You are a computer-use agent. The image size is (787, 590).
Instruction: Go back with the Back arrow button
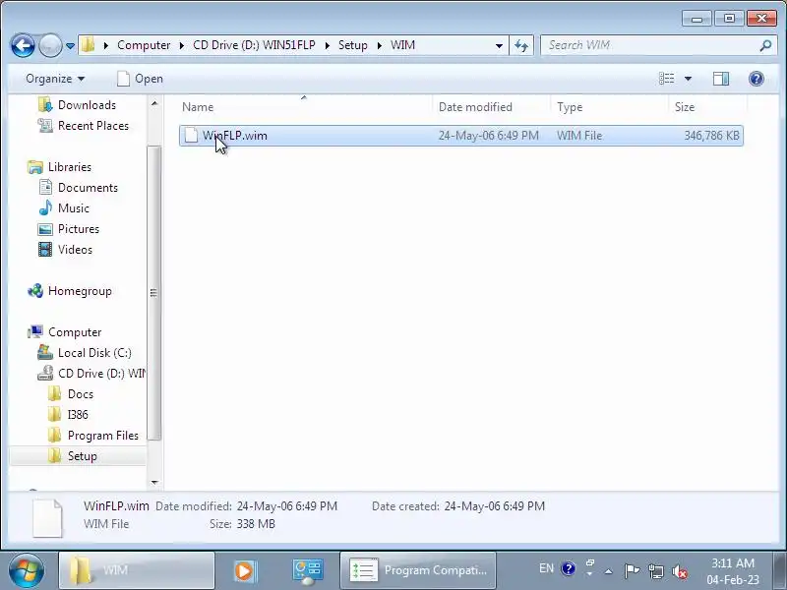(23, 45)
